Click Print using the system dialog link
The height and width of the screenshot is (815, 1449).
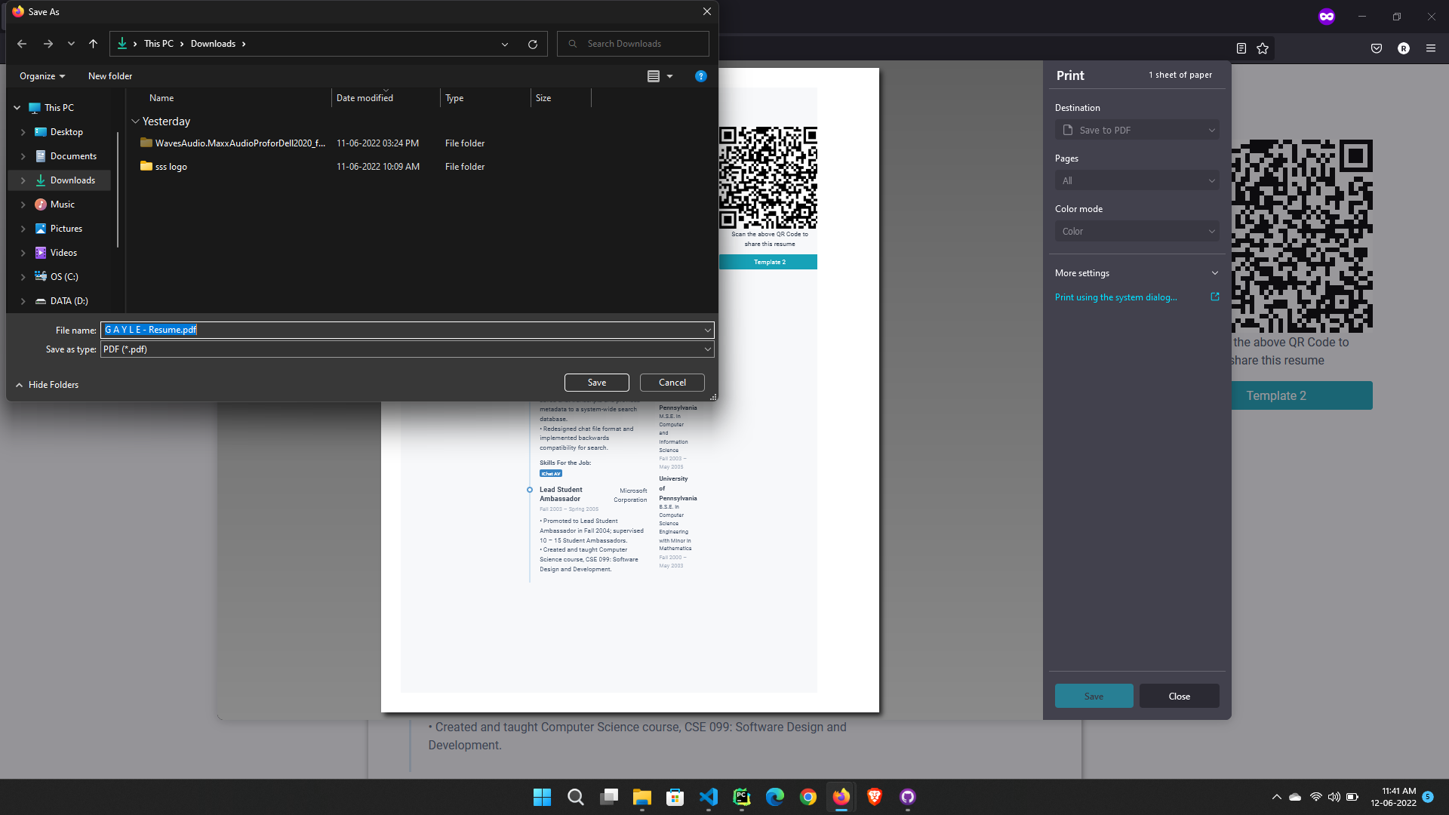[x=1115, y=297]
